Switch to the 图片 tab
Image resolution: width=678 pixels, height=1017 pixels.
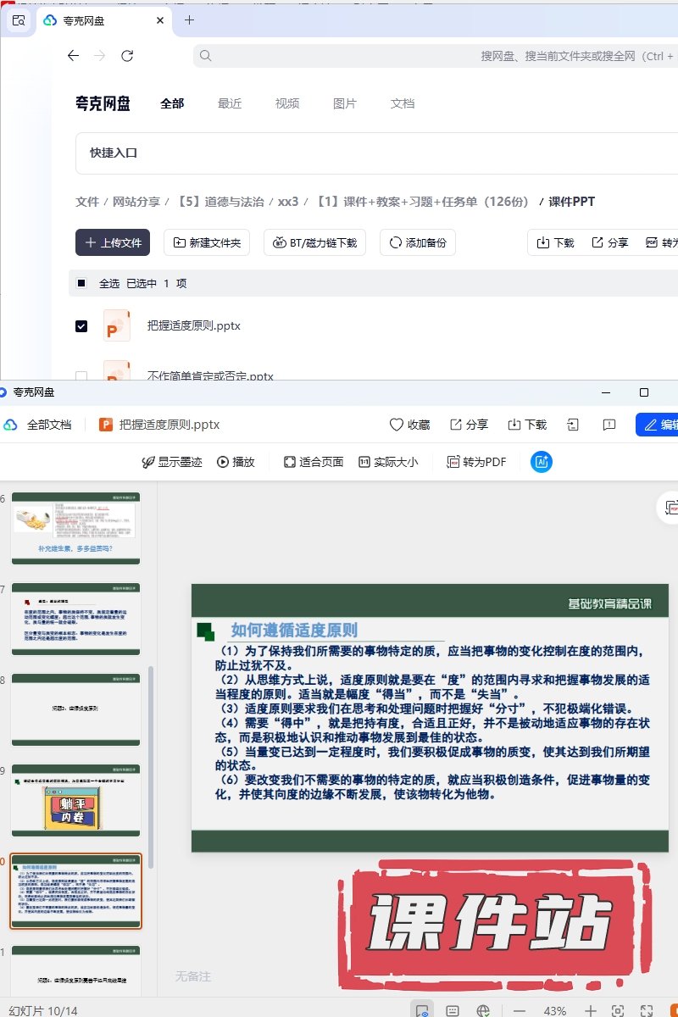coord(345,103)
